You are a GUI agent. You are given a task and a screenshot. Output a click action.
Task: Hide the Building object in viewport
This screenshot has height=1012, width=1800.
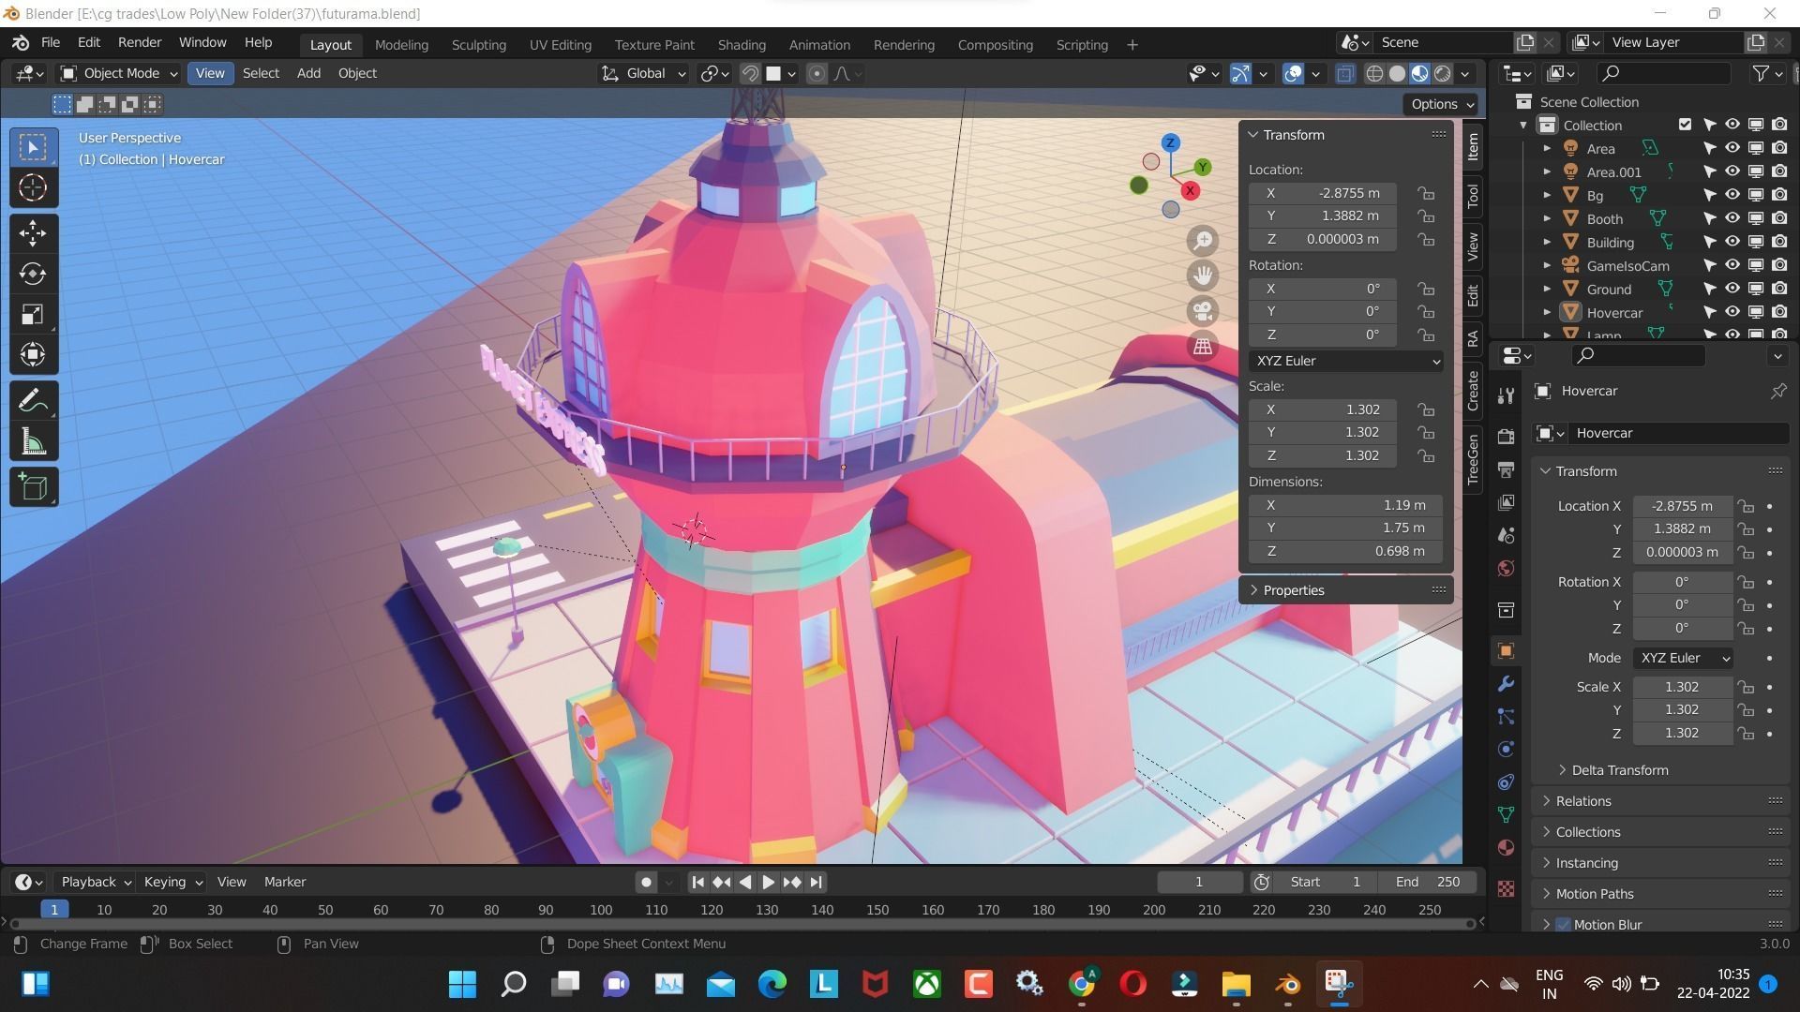coord(1732,242)
